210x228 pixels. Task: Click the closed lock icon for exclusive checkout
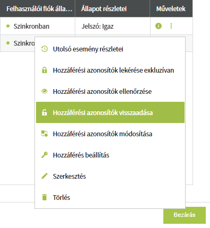click(x=45, y=70)
